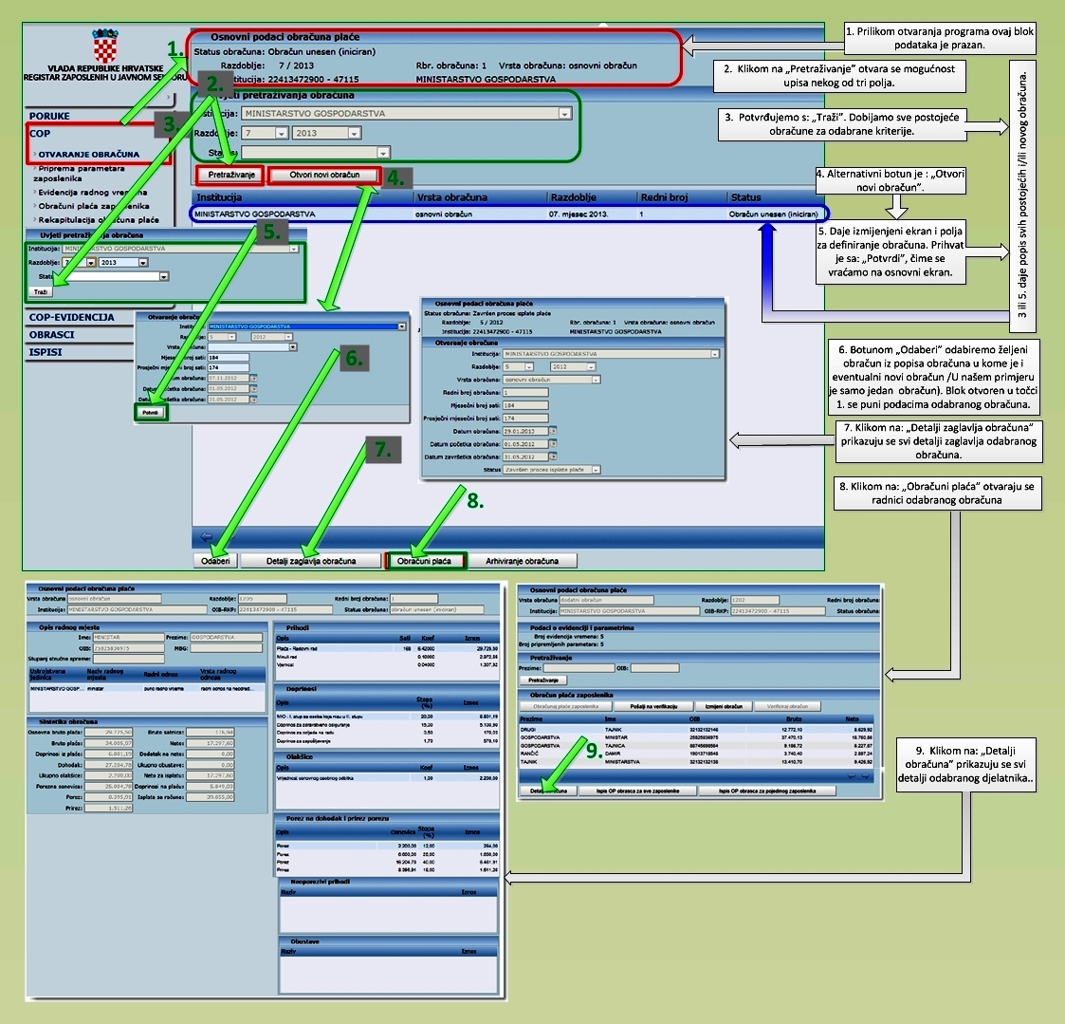The image size is (1065, 1024).
Task: Focus the empty OIB search field
Action: (x=654, y=668)
